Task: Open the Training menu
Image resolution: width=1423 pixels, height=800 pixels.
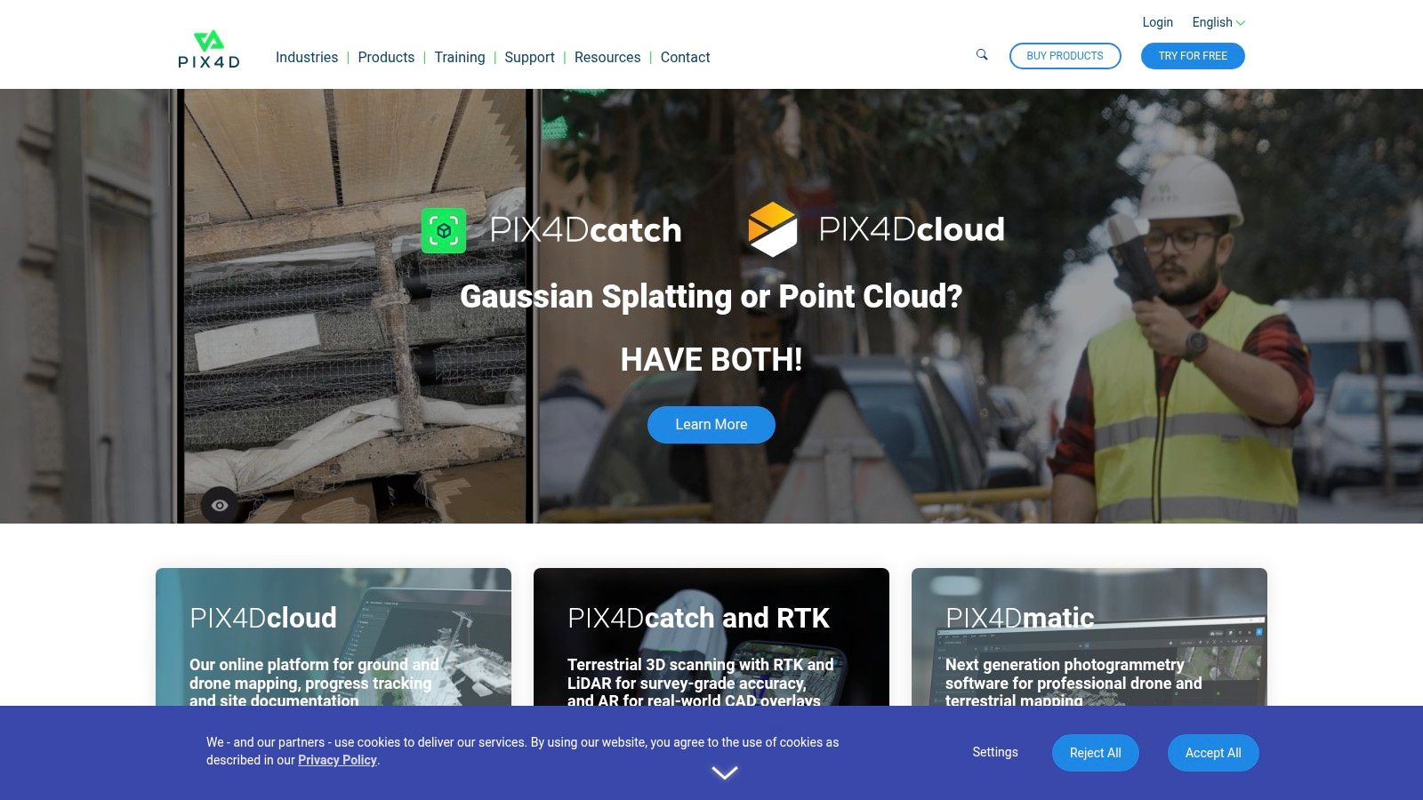Action: pos(460,57)
